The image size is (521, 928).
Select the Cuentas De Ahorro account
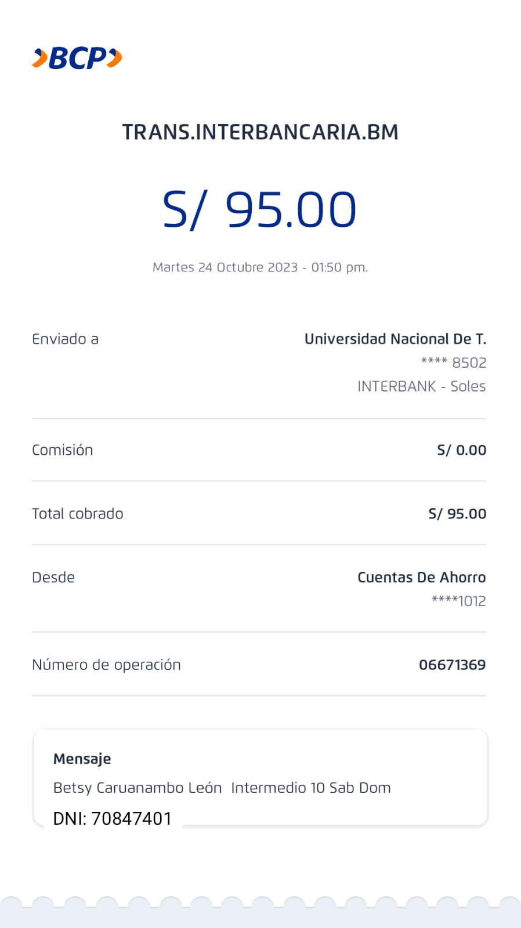click(x=421, y=578)
